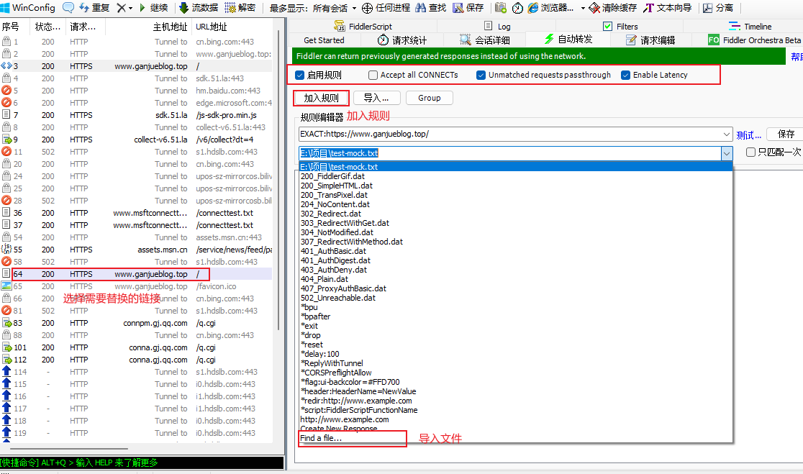
Task: Select session 64 www.ganjueblog.top row
Action: click(x=136, y=274)
